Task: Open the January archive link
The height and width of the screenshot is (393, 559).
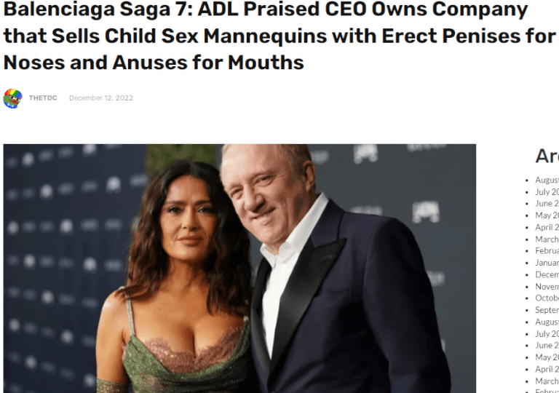Action: (x=547, y=263)
